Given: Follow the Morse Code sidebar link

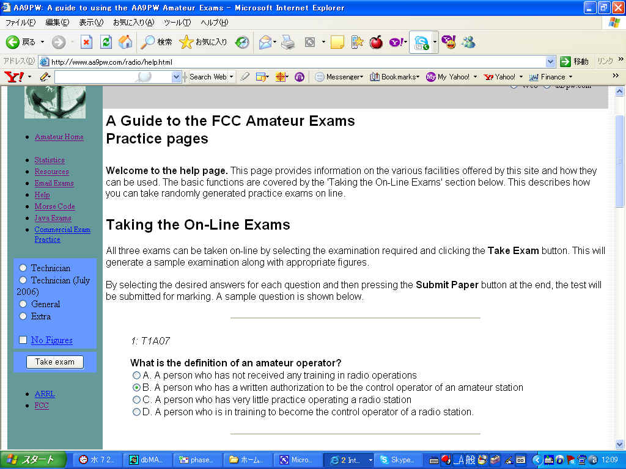Looking at the screenshot, I should point(54,206).
